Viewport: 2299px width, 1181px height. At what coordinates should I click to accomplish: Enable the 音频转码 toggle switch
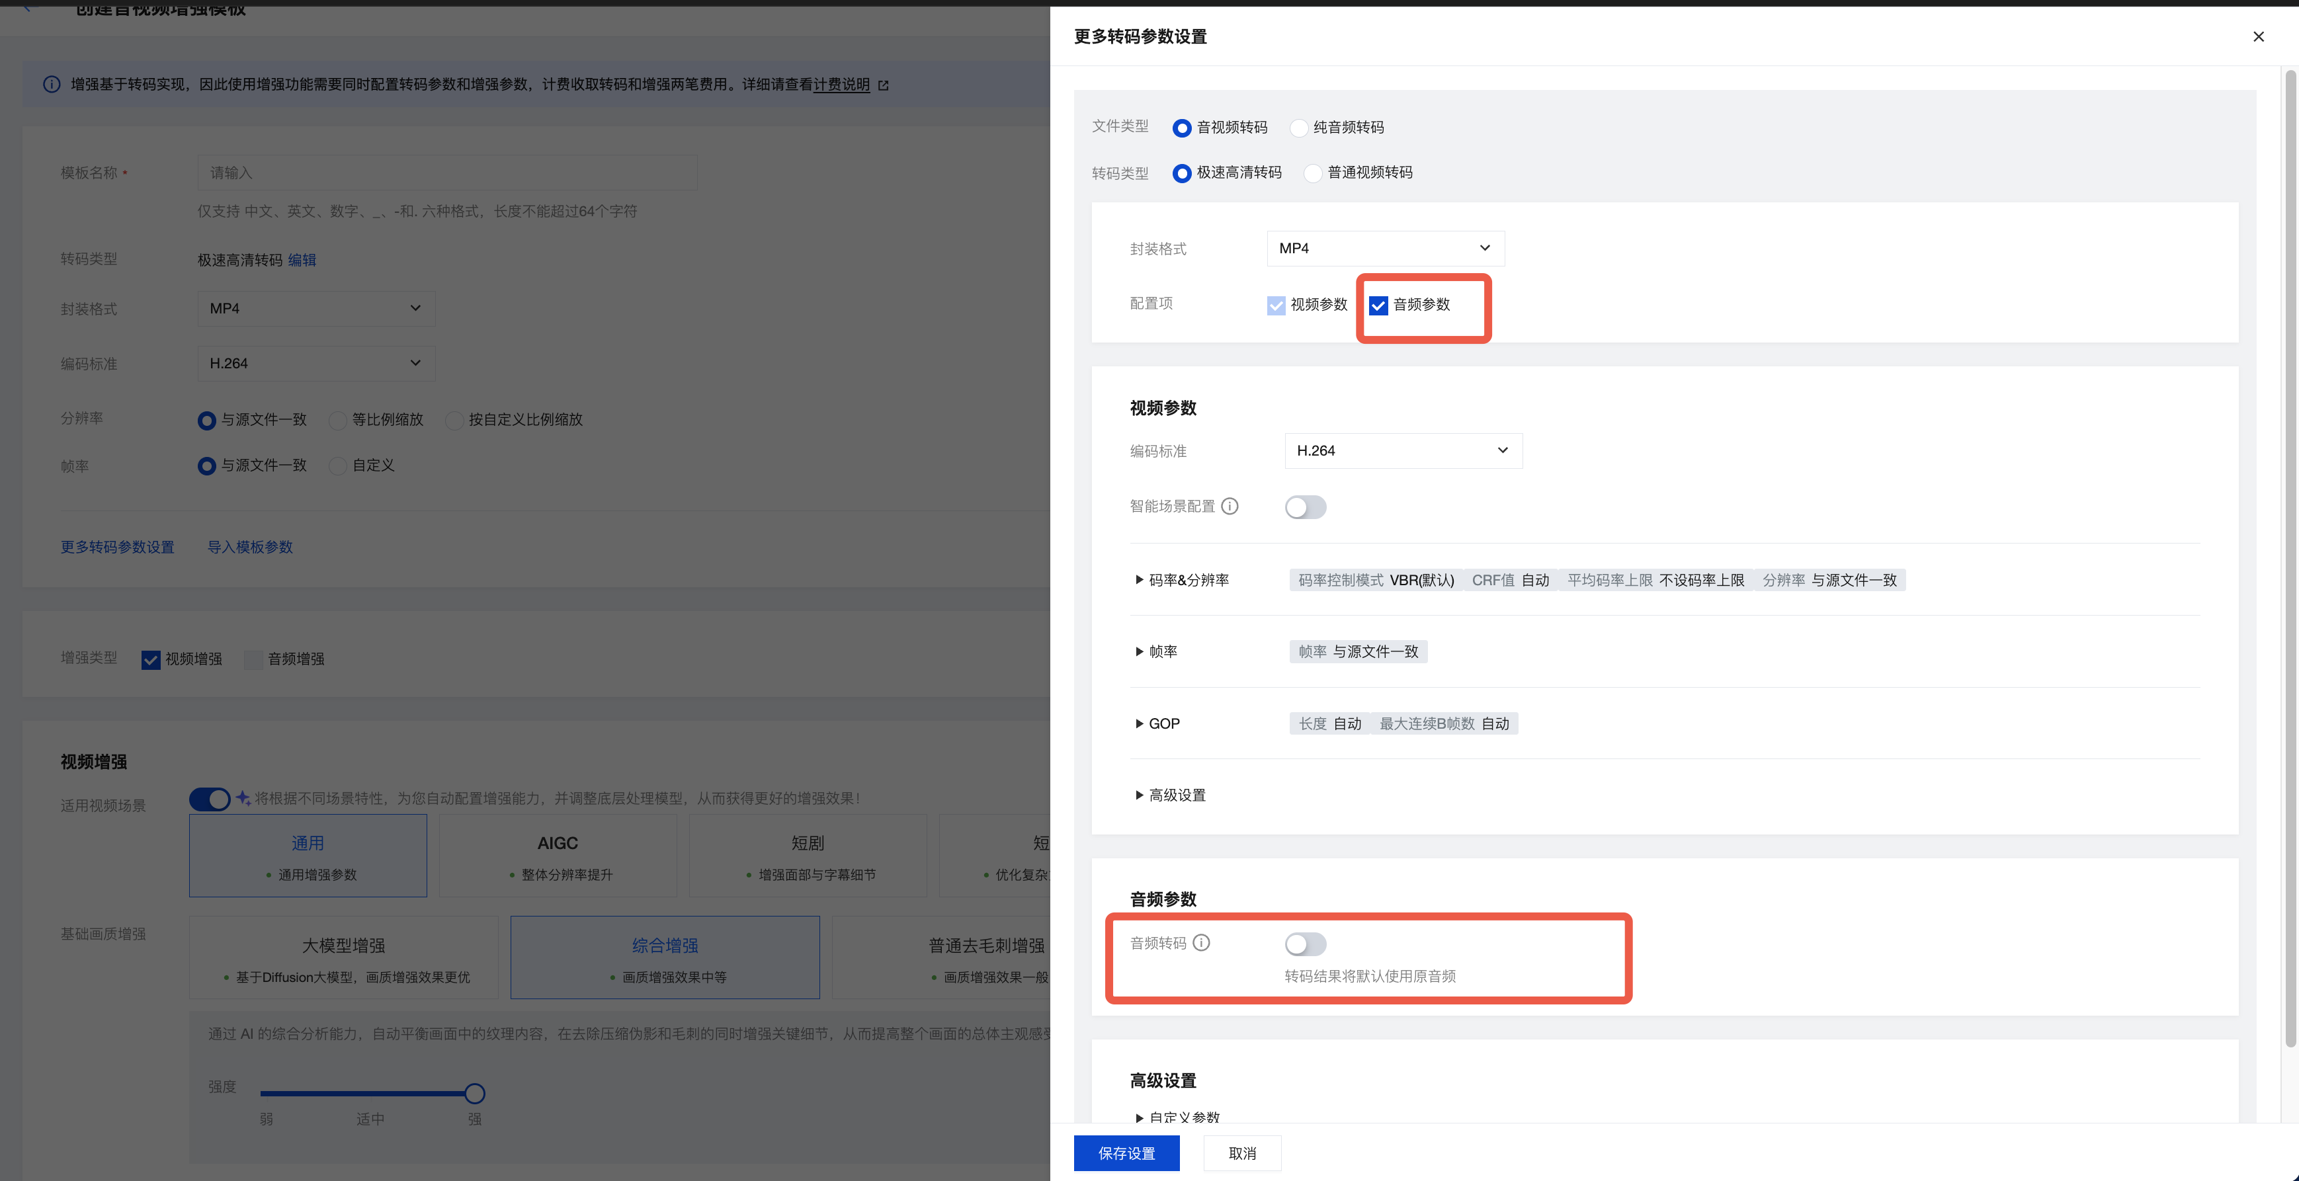pyautogui.click(x=1305, y=944)
